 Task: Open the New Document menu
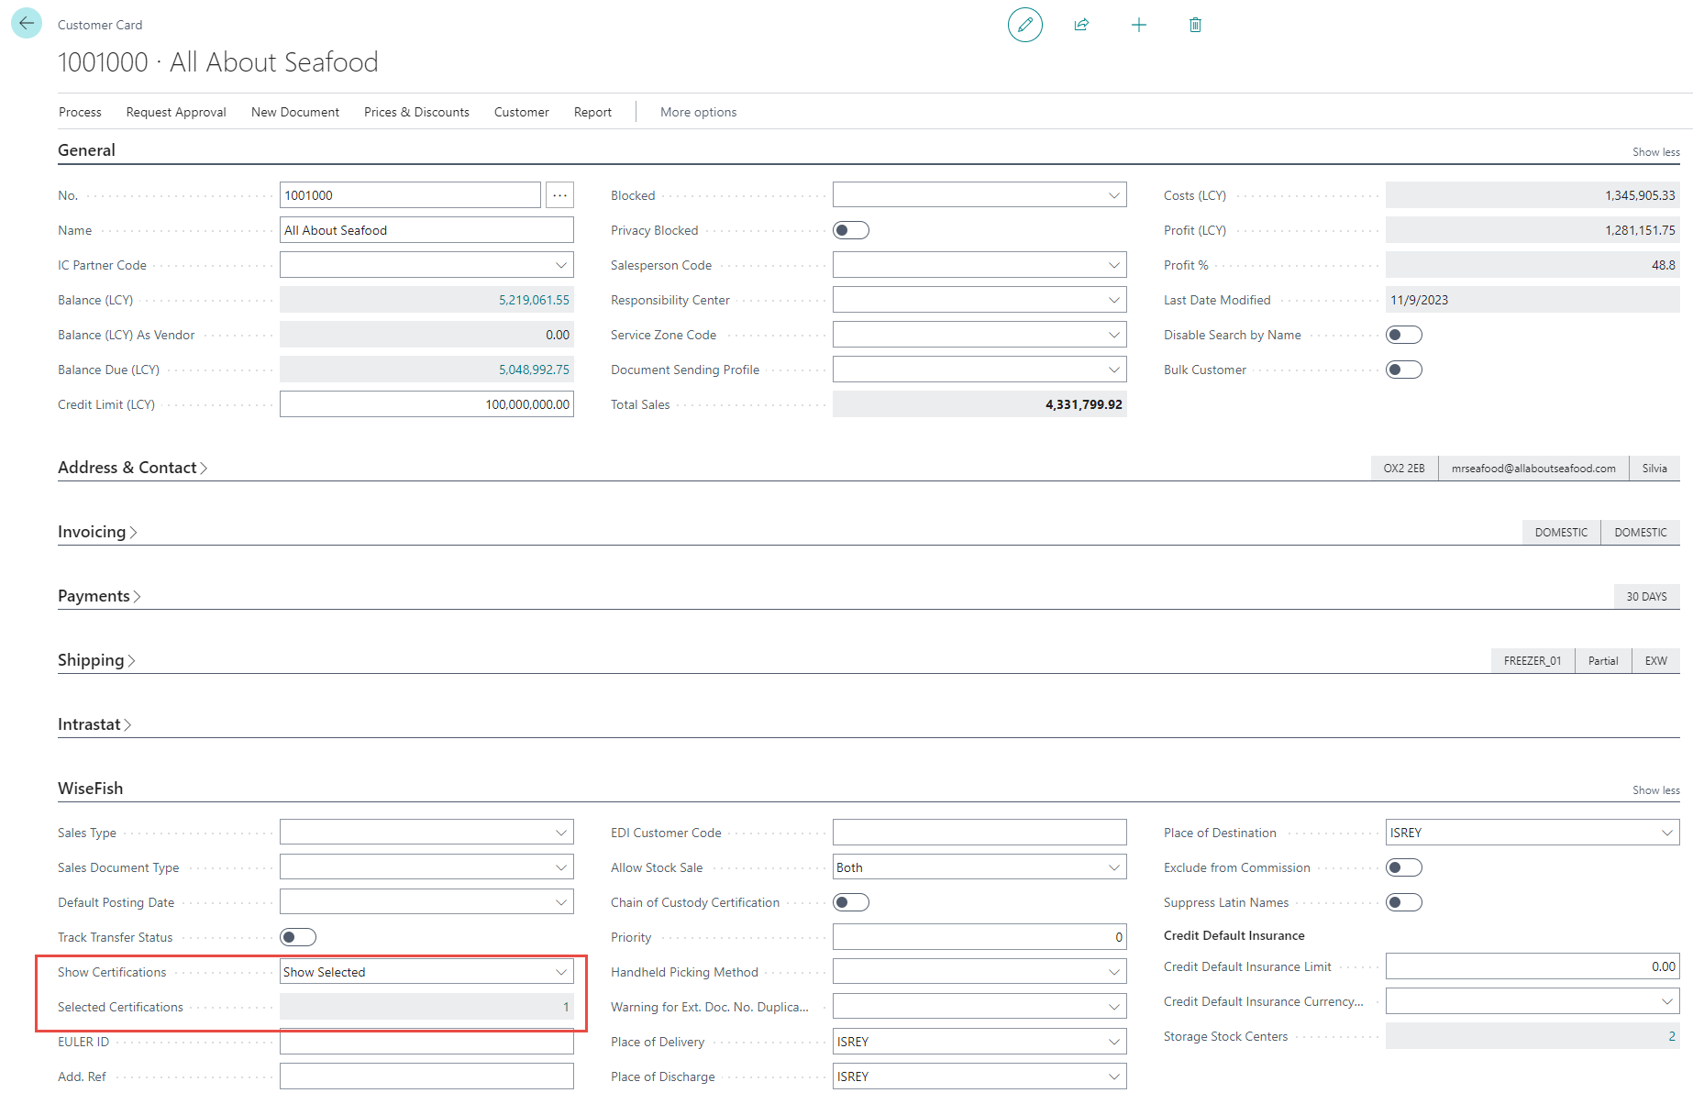pos(294,112)
